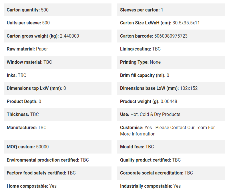Screen dimensions: 229x192
Task: Select the Sleeves per carton value
Action: tap(162, 10)
